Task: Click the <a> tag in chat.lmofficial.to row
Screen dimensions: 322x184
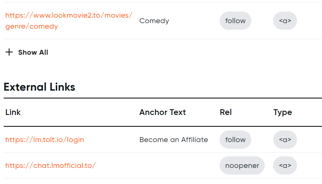Action: click(x=285, y=165)
